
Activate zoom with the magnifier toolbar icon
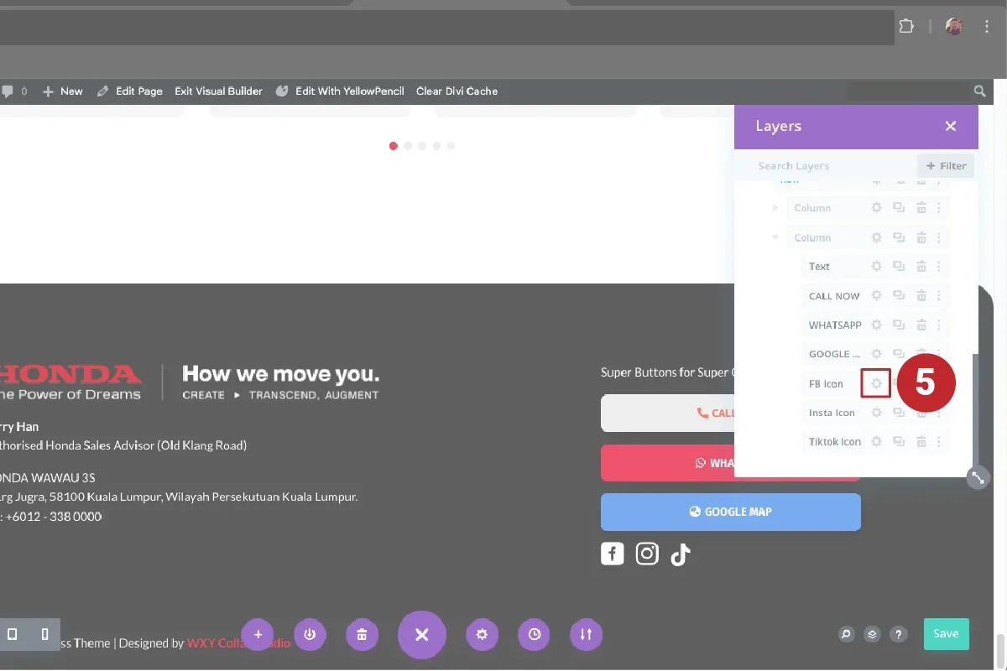point(845,635)
